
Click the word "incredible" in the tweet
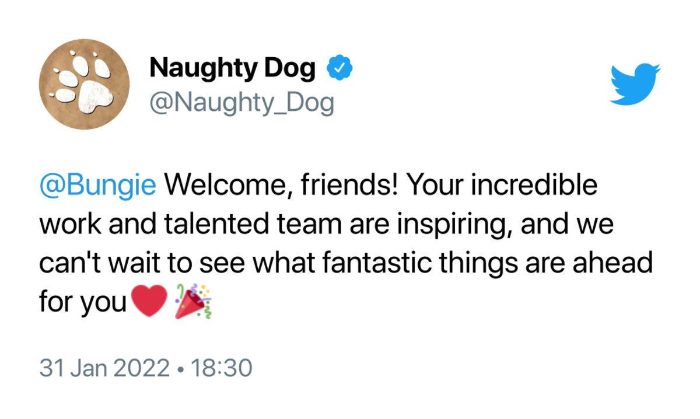(x=534, y=186)
